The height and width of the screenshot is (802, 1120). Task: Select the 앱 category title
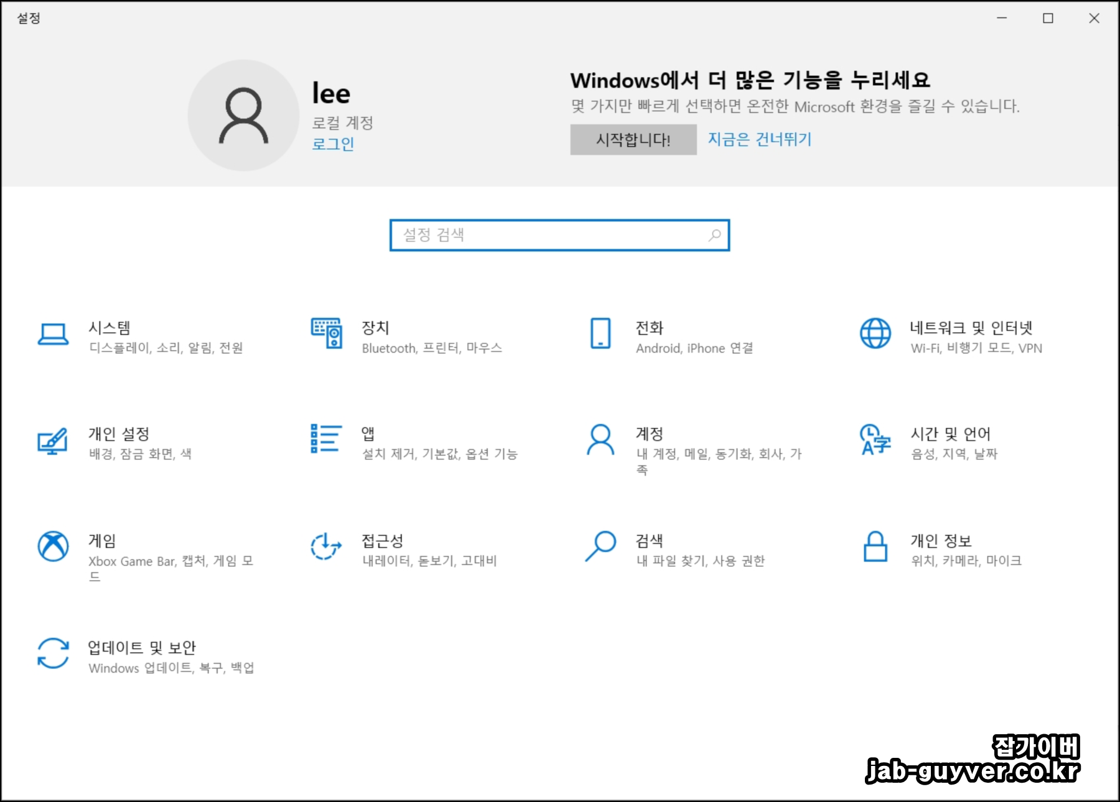[x=368, y=433]
